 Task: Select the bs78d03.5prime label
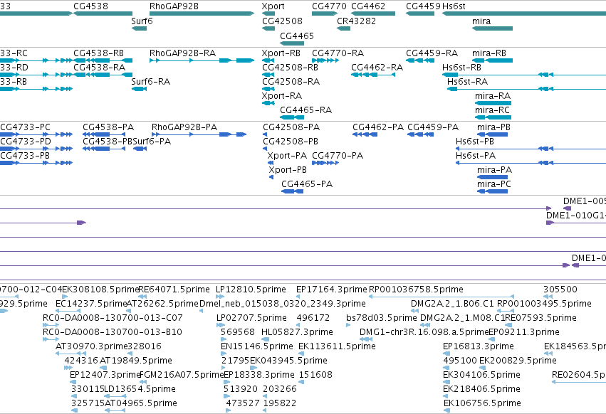coord(382,318)
